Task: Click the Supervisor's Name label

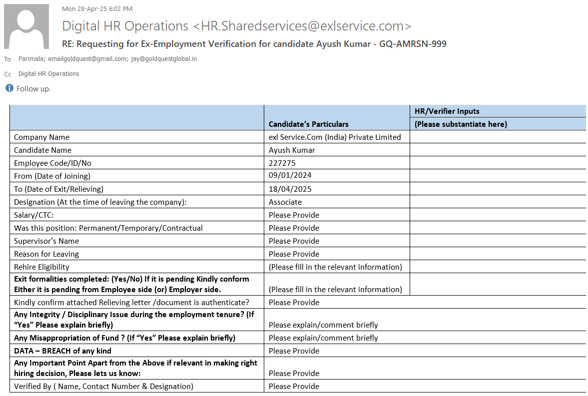Action: [x=46, y=241]
